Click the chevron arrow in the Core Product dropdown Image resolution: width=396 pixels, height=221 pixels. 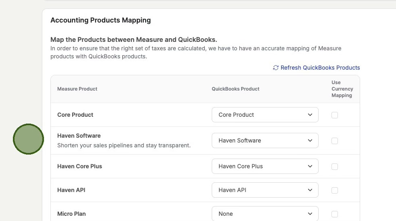(x=310, y=115)
